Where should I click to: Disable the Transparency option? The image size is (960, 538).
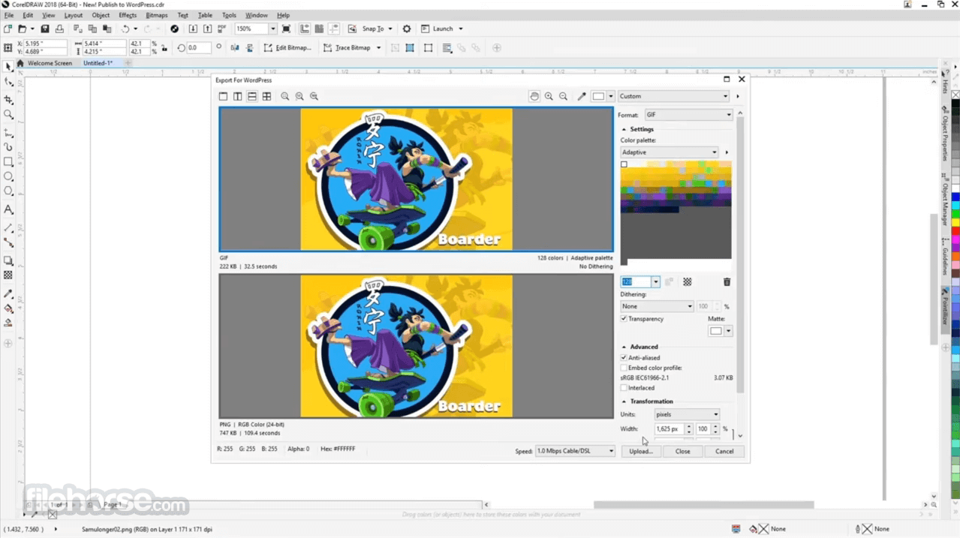click(x=624, y=318)
